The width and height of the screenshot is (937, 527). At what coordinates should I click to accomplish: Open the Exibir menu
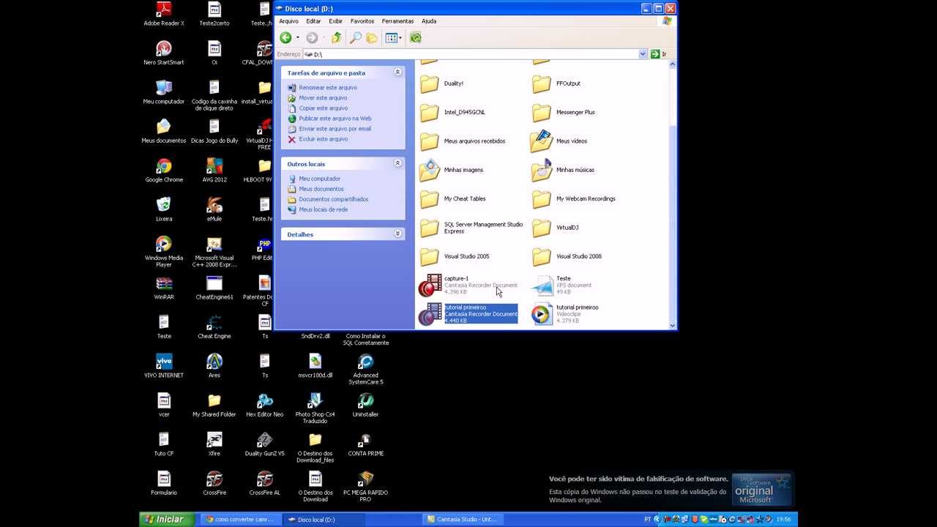[335, 21]
